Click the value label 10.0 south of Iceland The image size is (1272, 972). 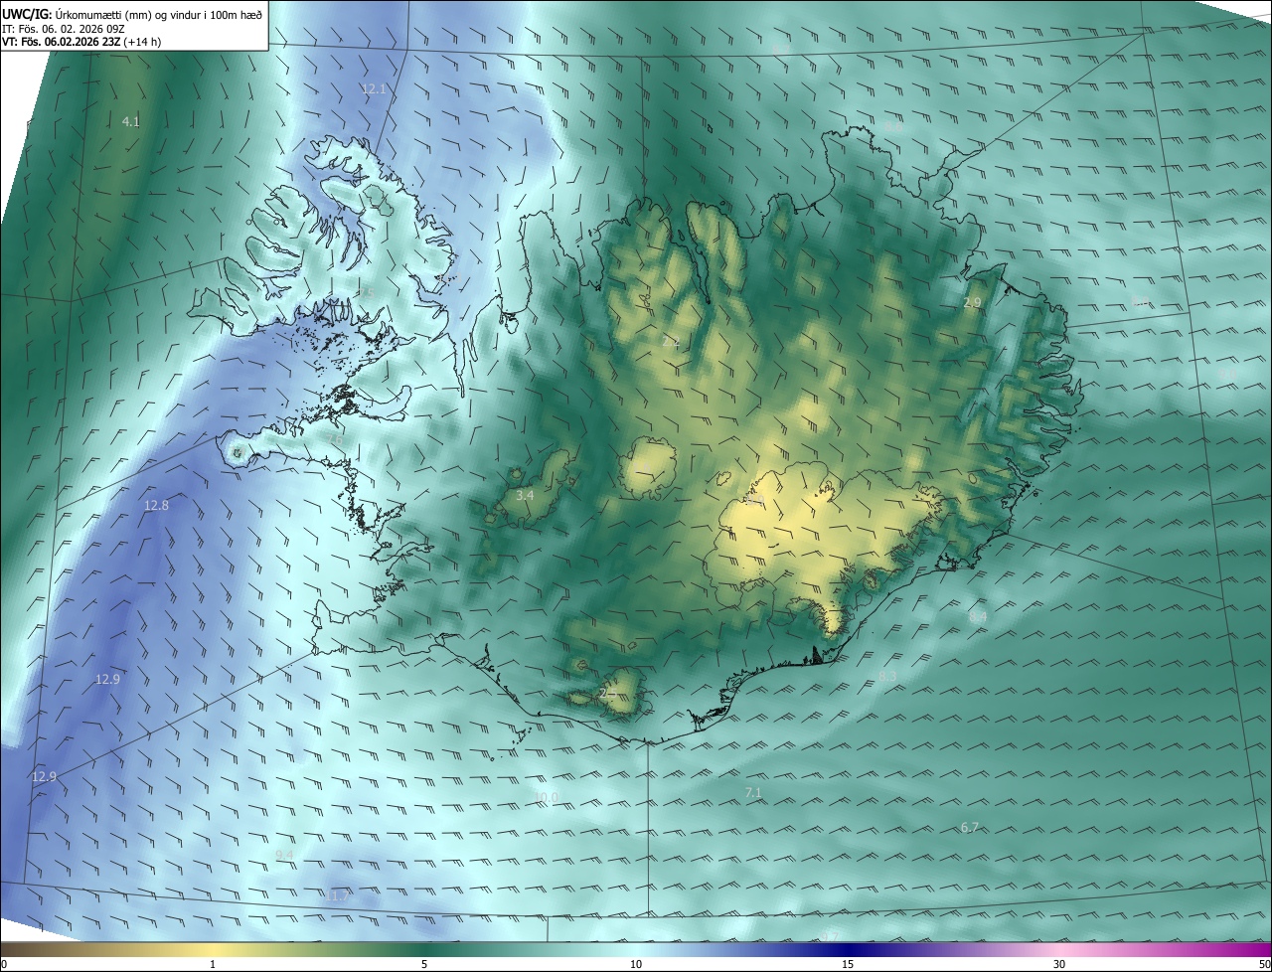[547, 797]
